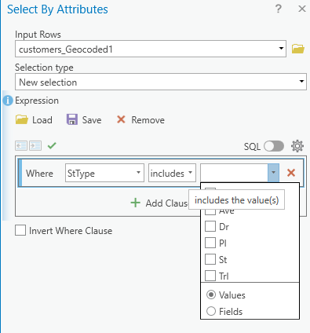The width and height of the screenshot is (310, 333).
Task: Open the New selection type dropdown
Action: 161,82
